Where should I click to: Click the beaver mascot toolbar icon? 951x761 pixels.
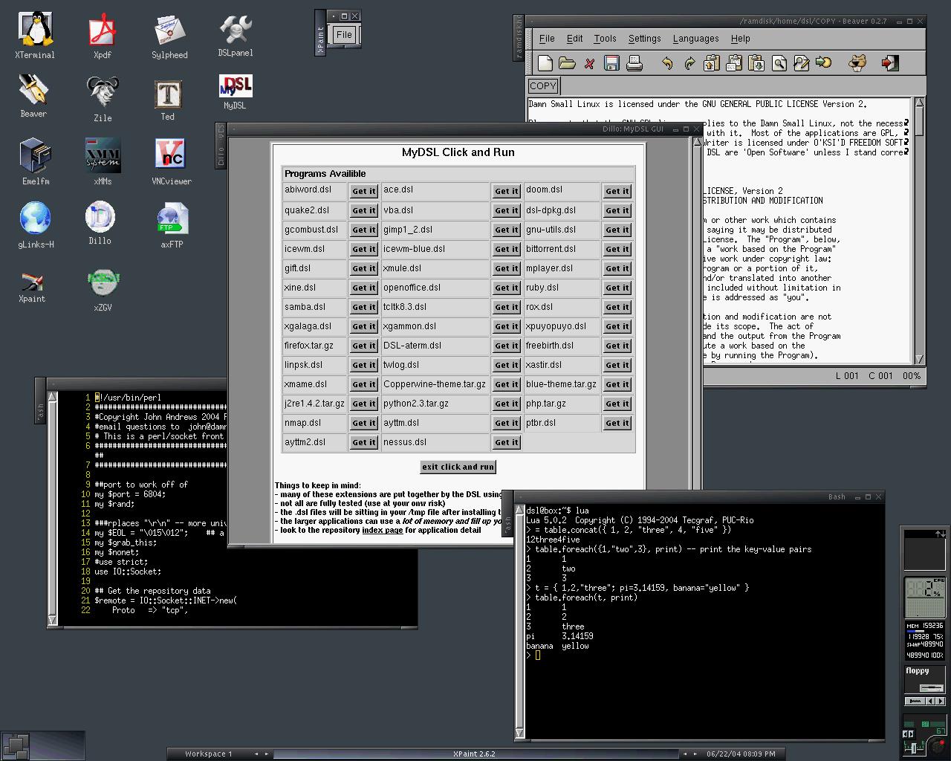click(857, 63)
